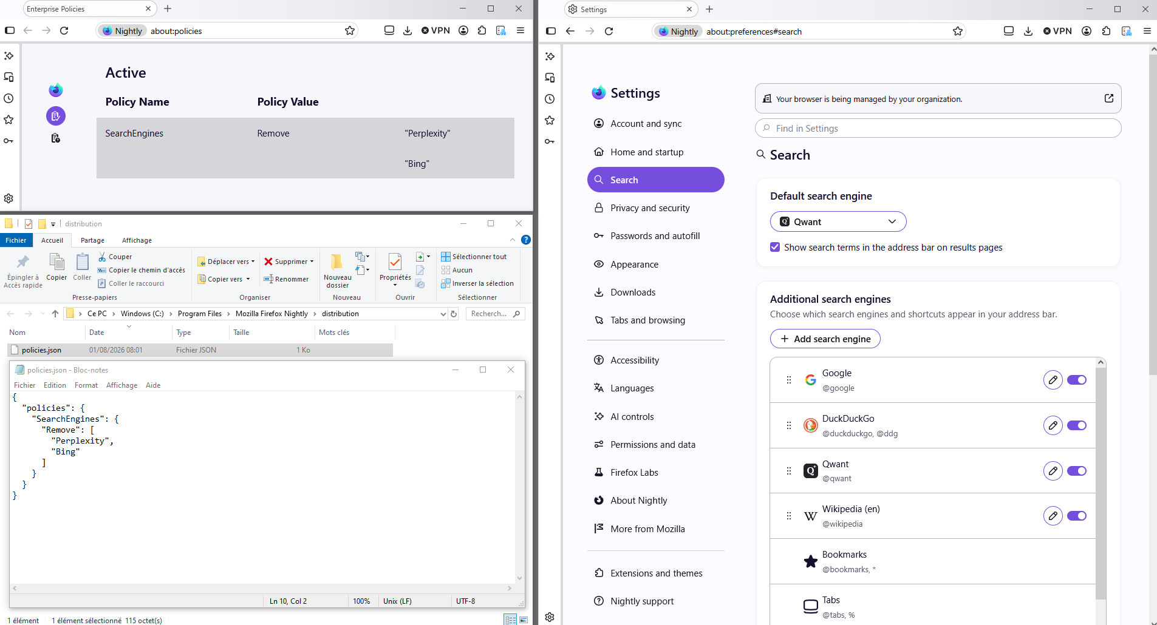
Task: Edit the Qwant search engine
Action: pyautogui.click(x=1053, y=471)
